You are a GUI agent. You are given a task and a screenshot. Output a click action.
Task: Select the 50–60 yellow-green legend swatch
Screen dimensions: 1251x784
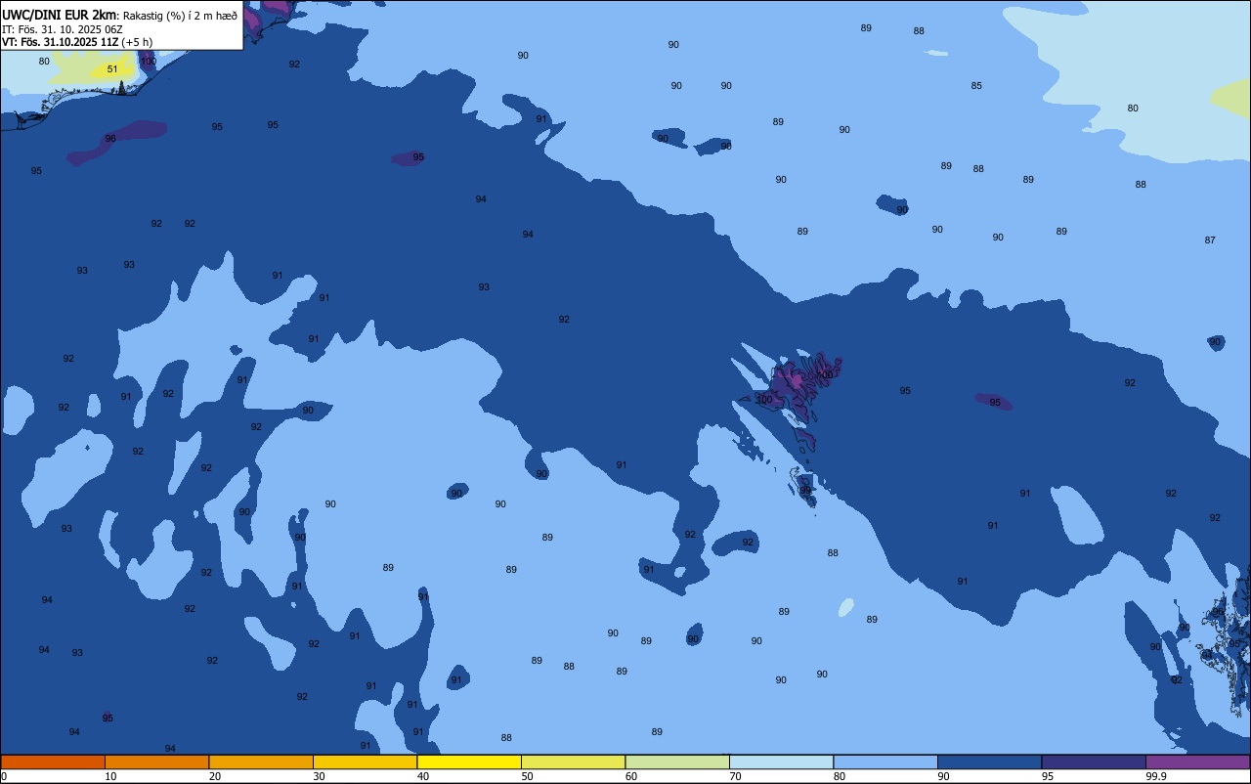click(573, 762)
